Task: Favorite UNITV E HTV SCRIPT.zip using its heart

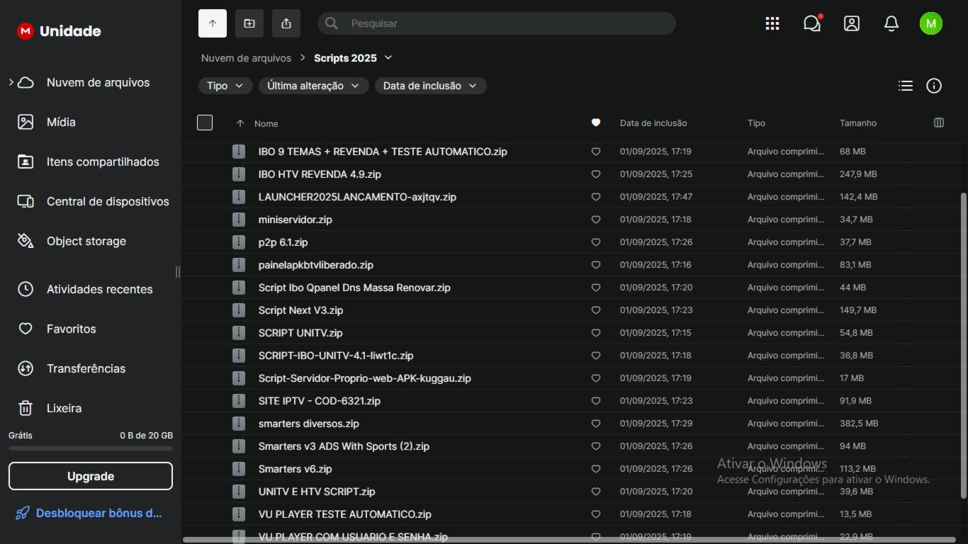Action: click(x=596, y=492)
